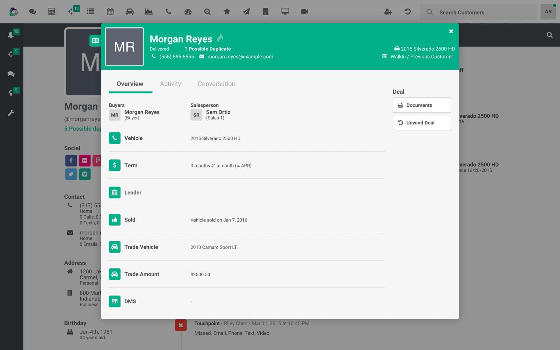Switch to the Activity tab

tap(170, 84)
